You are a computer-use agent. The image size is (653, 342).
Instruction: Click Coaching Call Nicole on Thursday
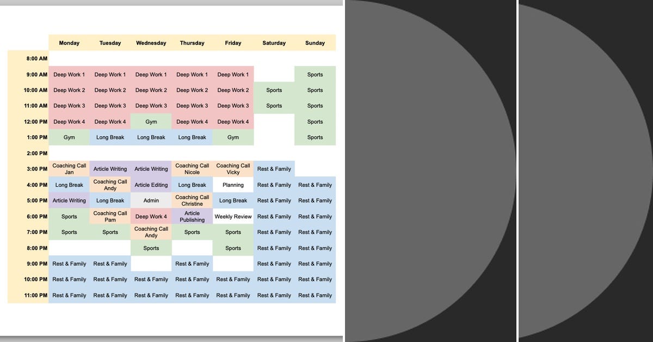pyautogui.click(x=192, y=169)
